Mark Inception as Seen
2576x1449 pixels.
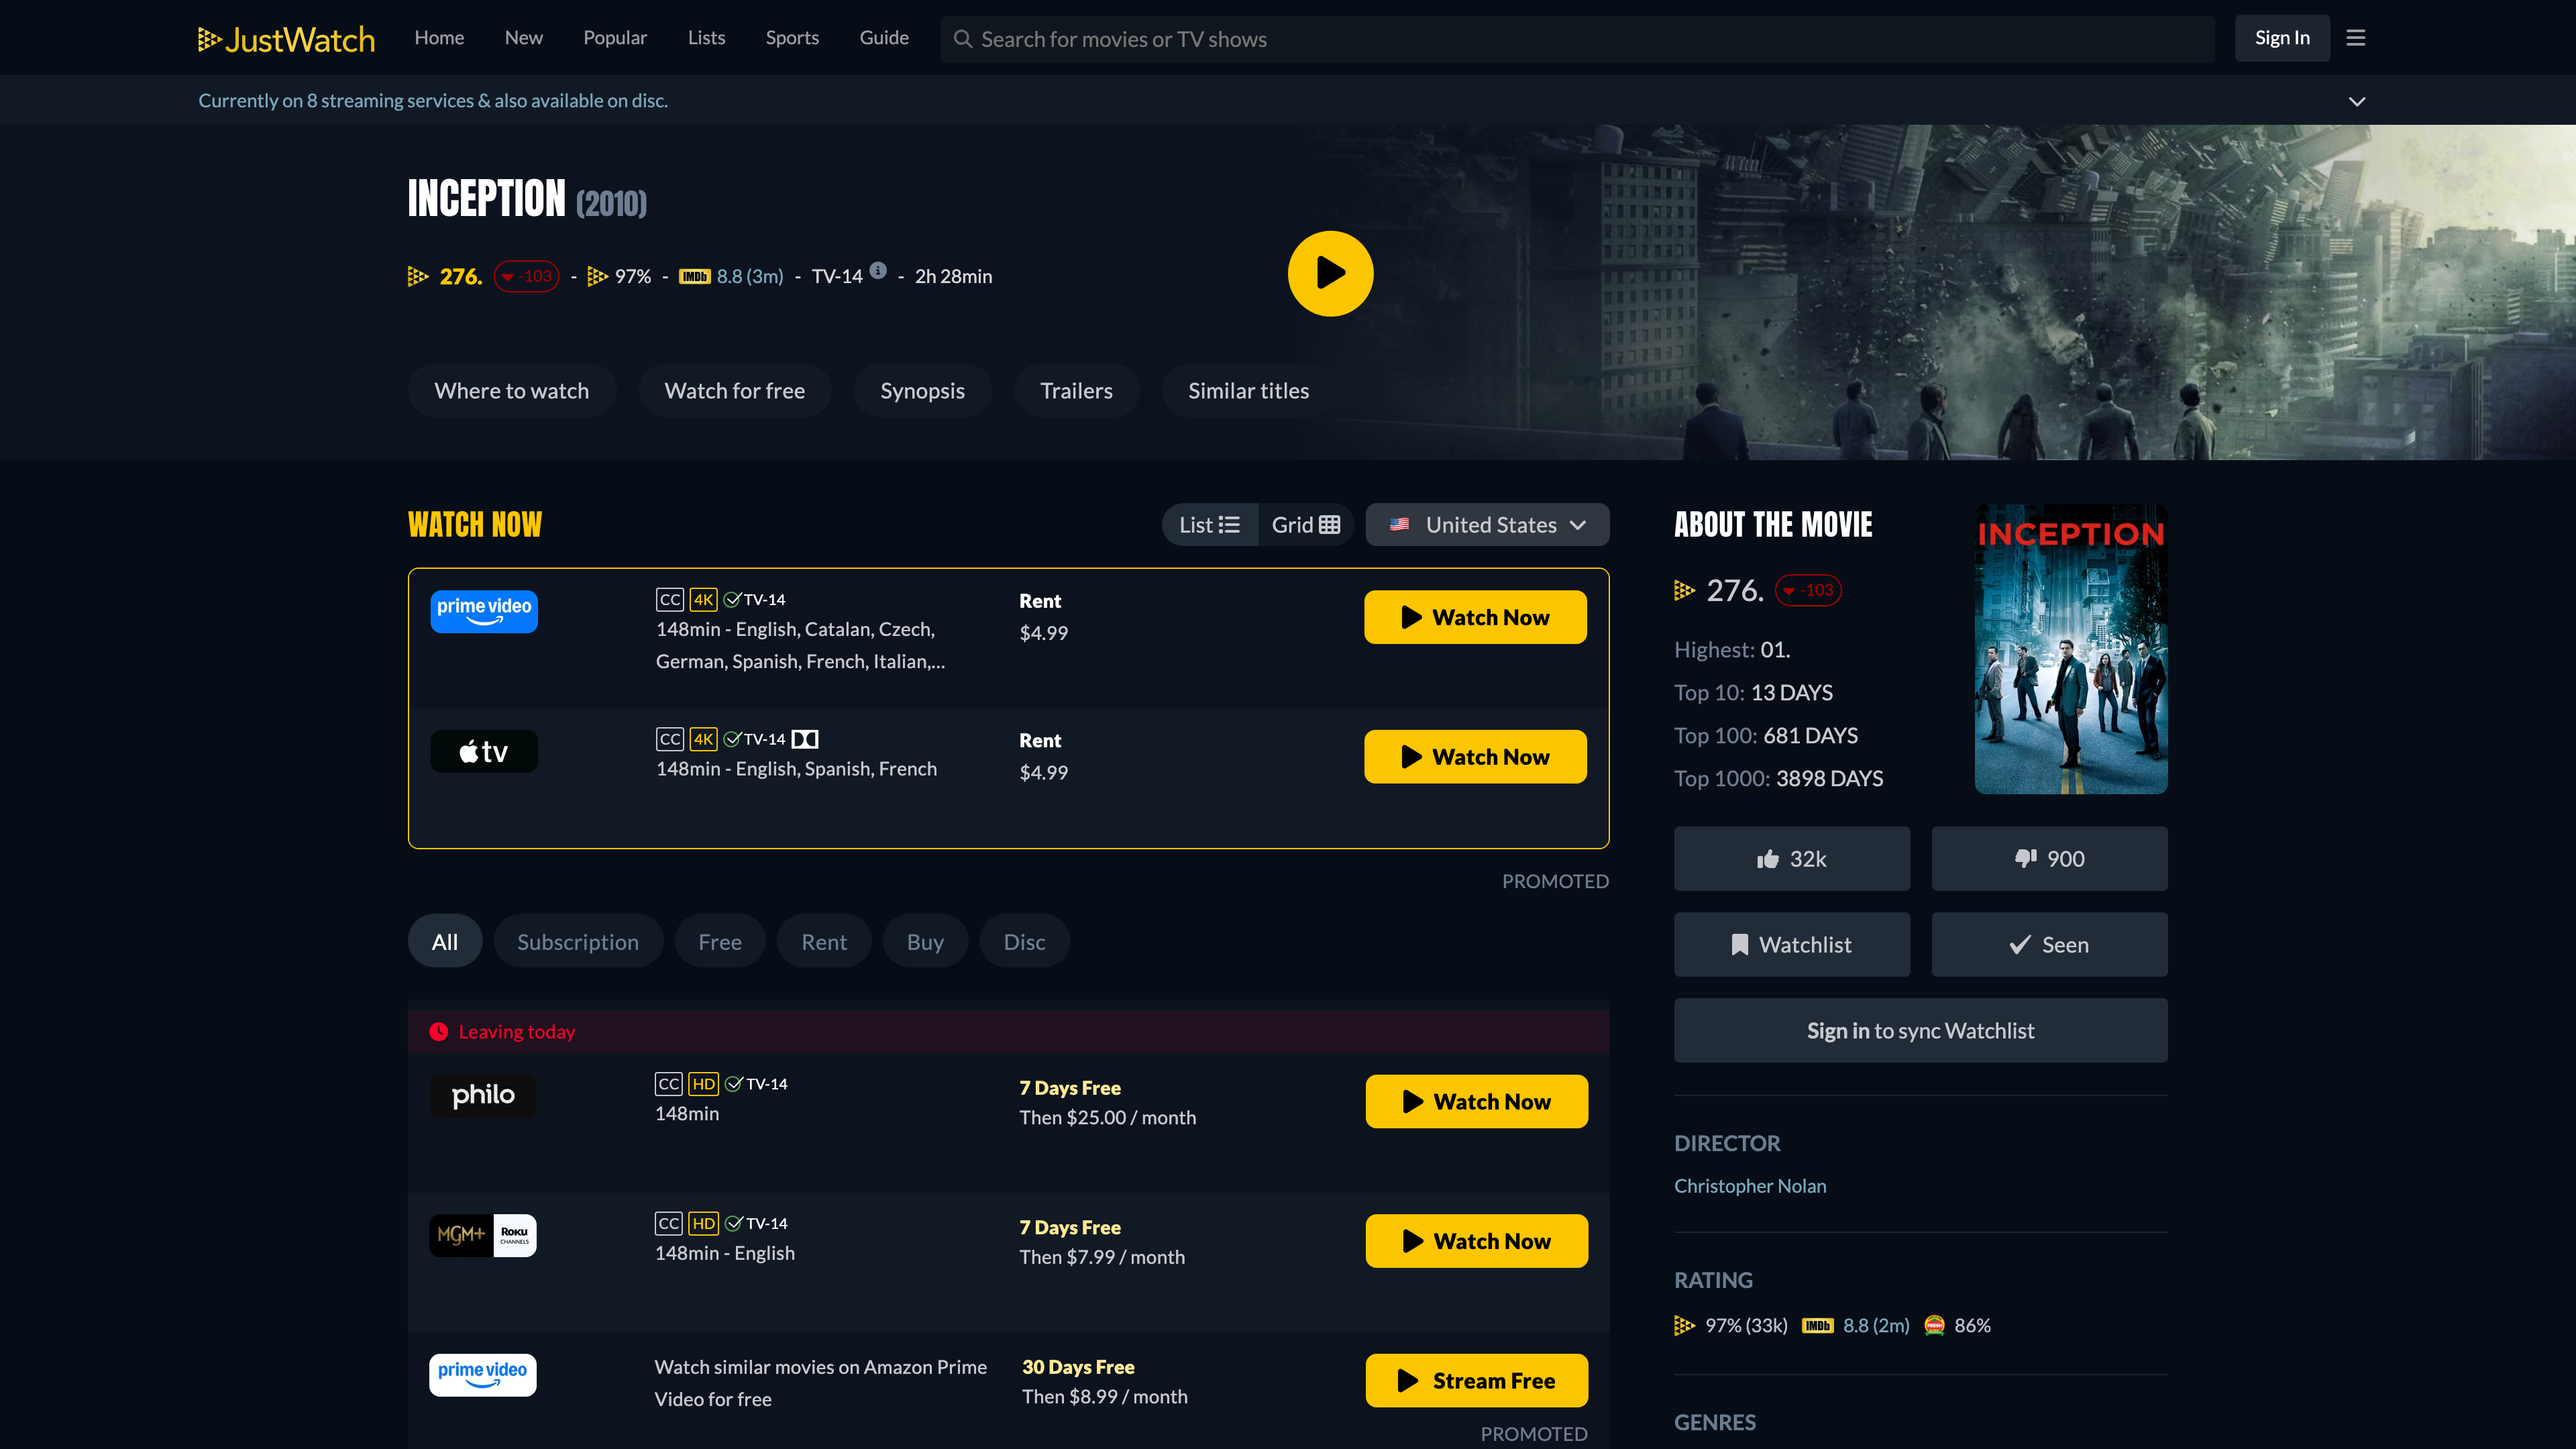(2049, 944)
